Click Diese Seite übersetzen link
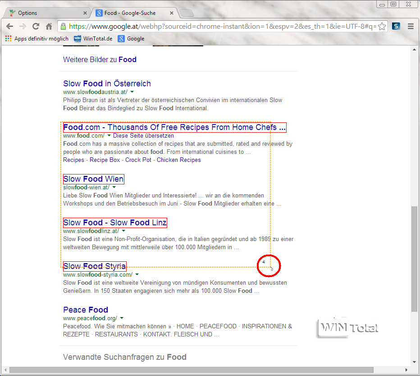This screenshot has width=420, height=376. click(x=143, y=135)
